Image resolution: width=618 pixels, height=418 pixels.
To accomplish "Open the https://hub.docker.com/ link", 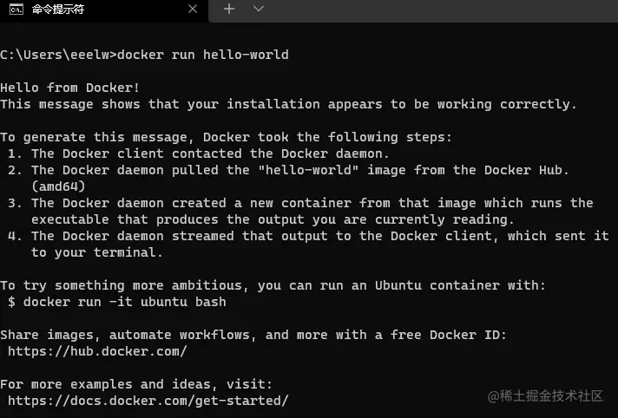I will [97, 351].
